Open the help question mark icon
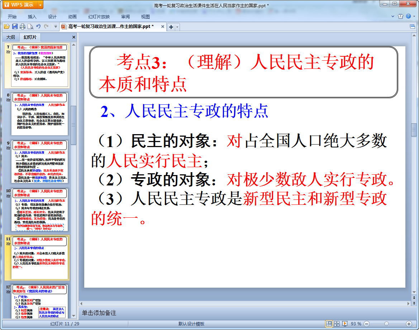Screen dimensions: 419x330 408,16
